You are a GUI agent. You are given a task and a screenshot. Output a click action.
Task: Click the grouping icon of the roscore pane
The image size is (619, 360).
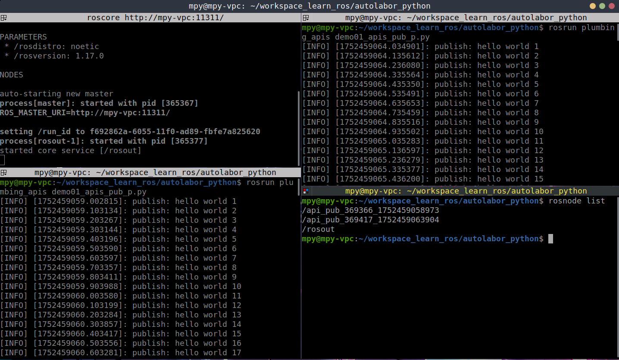(3, 18)
